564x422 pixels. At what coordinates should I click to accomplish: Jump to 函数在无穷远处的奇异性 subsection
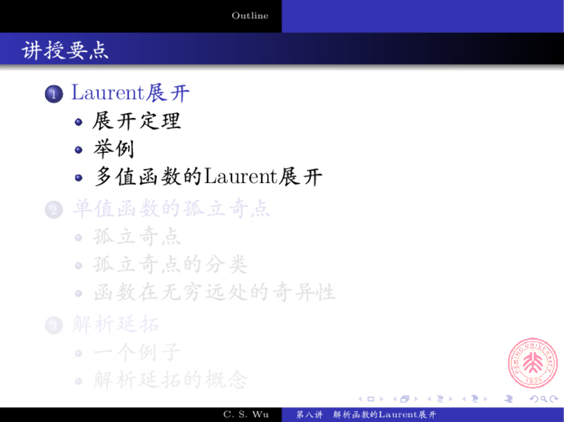tap(214, 292)
